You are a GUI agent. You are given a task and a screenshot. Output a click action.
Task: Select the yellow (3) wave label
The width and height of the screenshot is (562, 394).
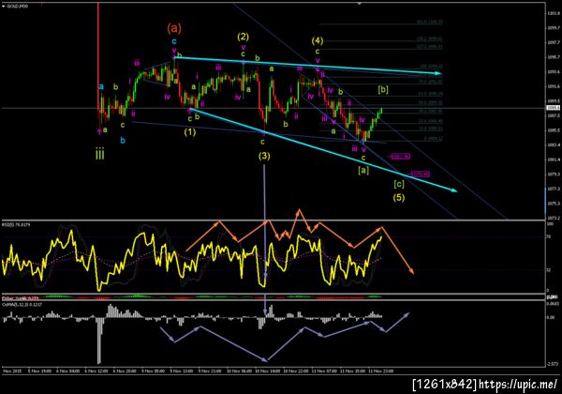point(264,156)
